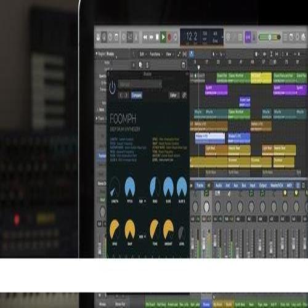Open the dropdown between PITCH and MOVE knobs

[x=142, y=201]
